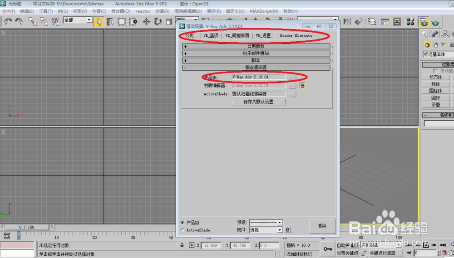Activate the Select and Scale tool
The height and width of the screenshot is (258, 454).
169,22
